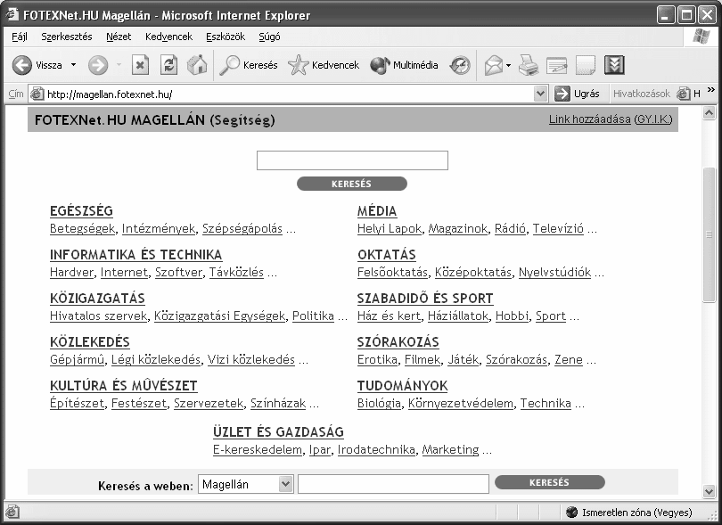Image resolution: width=722 pixels, height=525 pixels.
Task: Click the Rádió subcategory link
Action: pyautogui.click(x=510, y=228)
